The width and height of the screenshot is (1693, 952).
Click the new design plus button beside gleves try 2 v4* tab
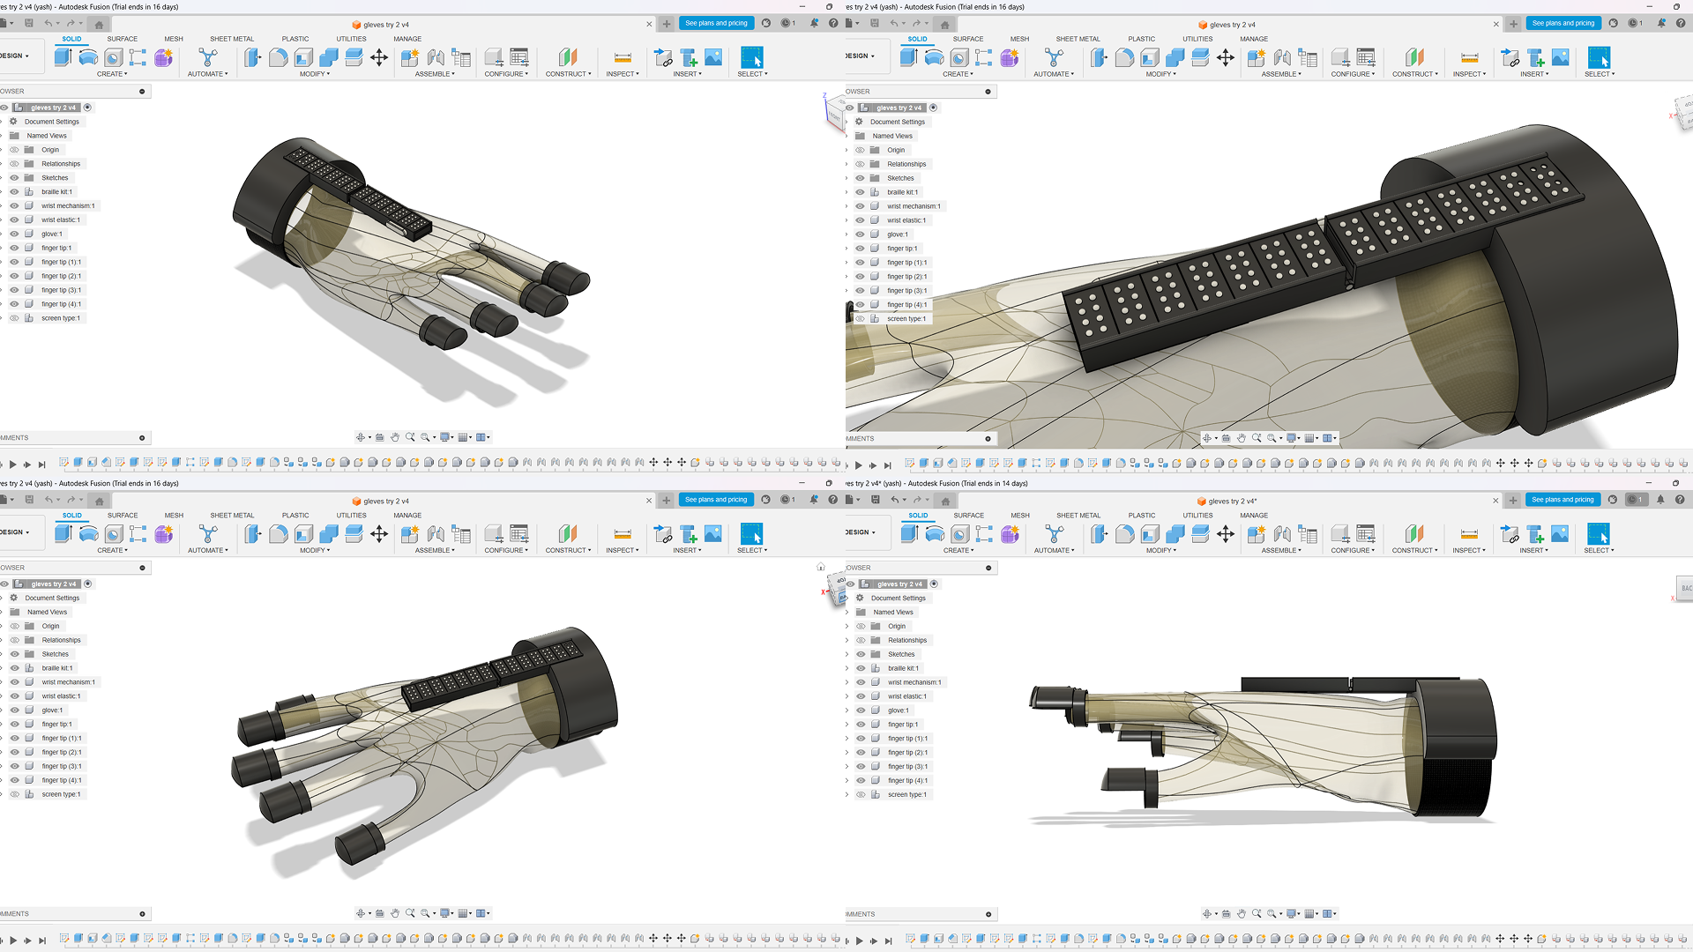[x=1513, y=501]
